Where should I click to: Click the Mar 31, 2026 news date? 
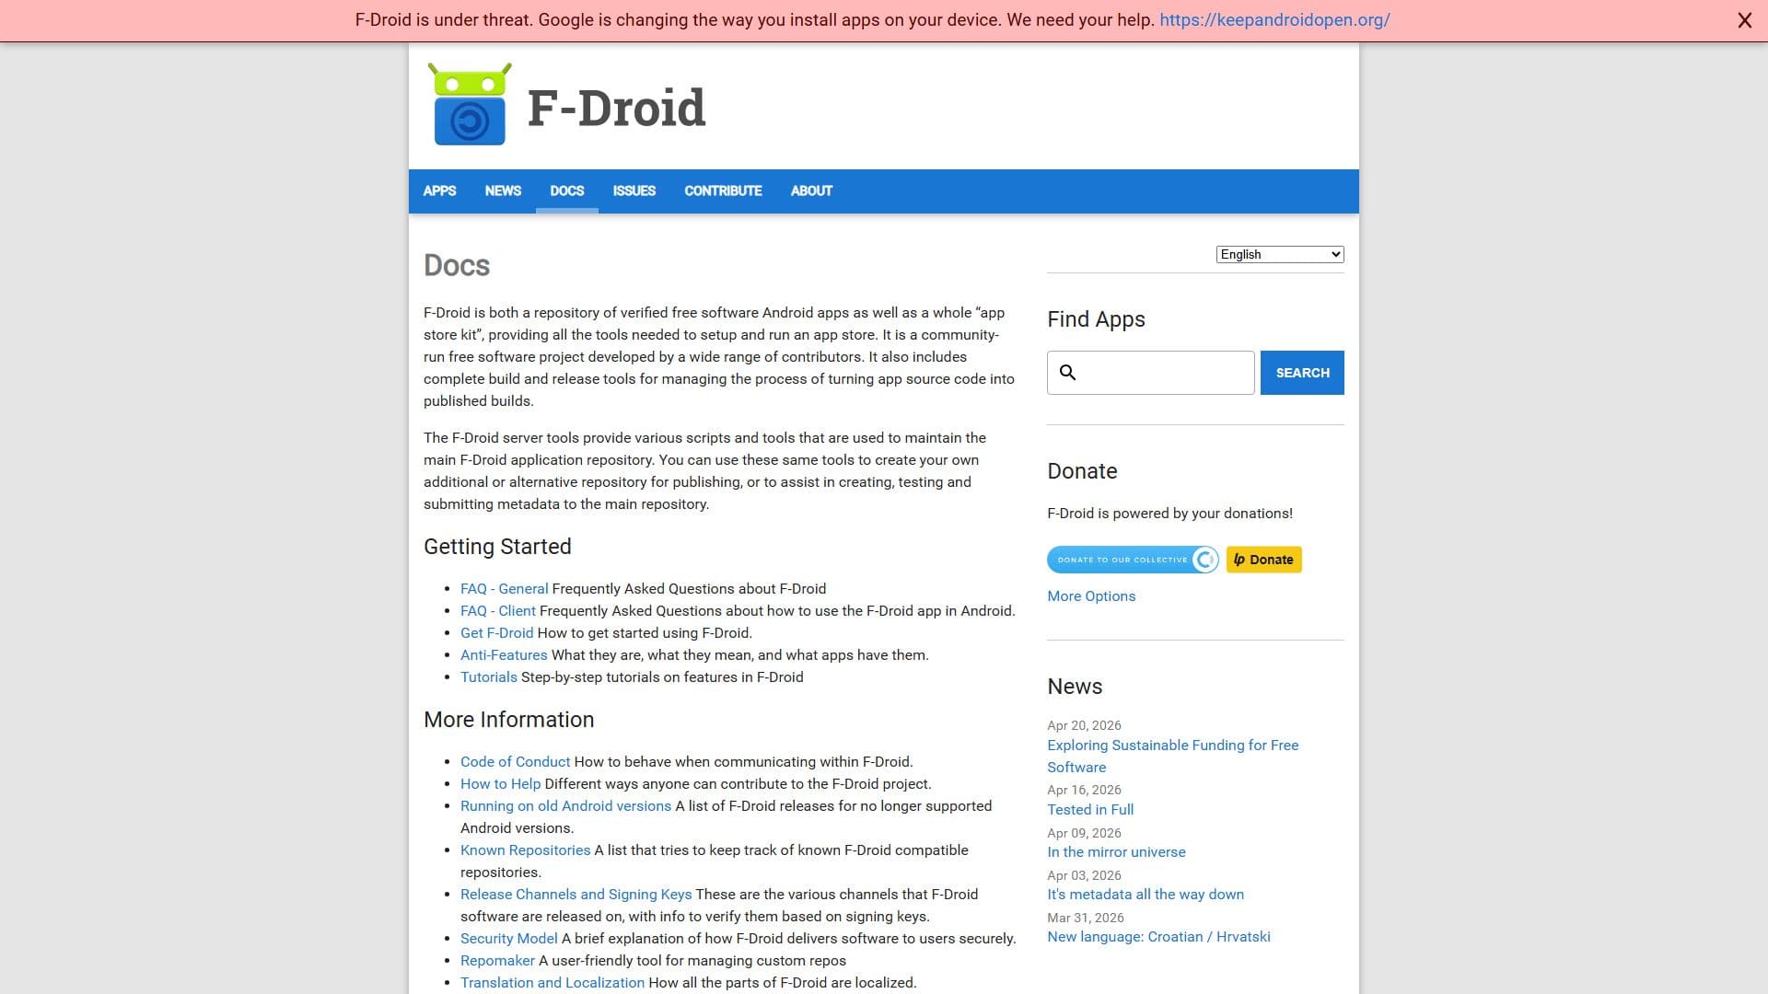point(1086,918)
